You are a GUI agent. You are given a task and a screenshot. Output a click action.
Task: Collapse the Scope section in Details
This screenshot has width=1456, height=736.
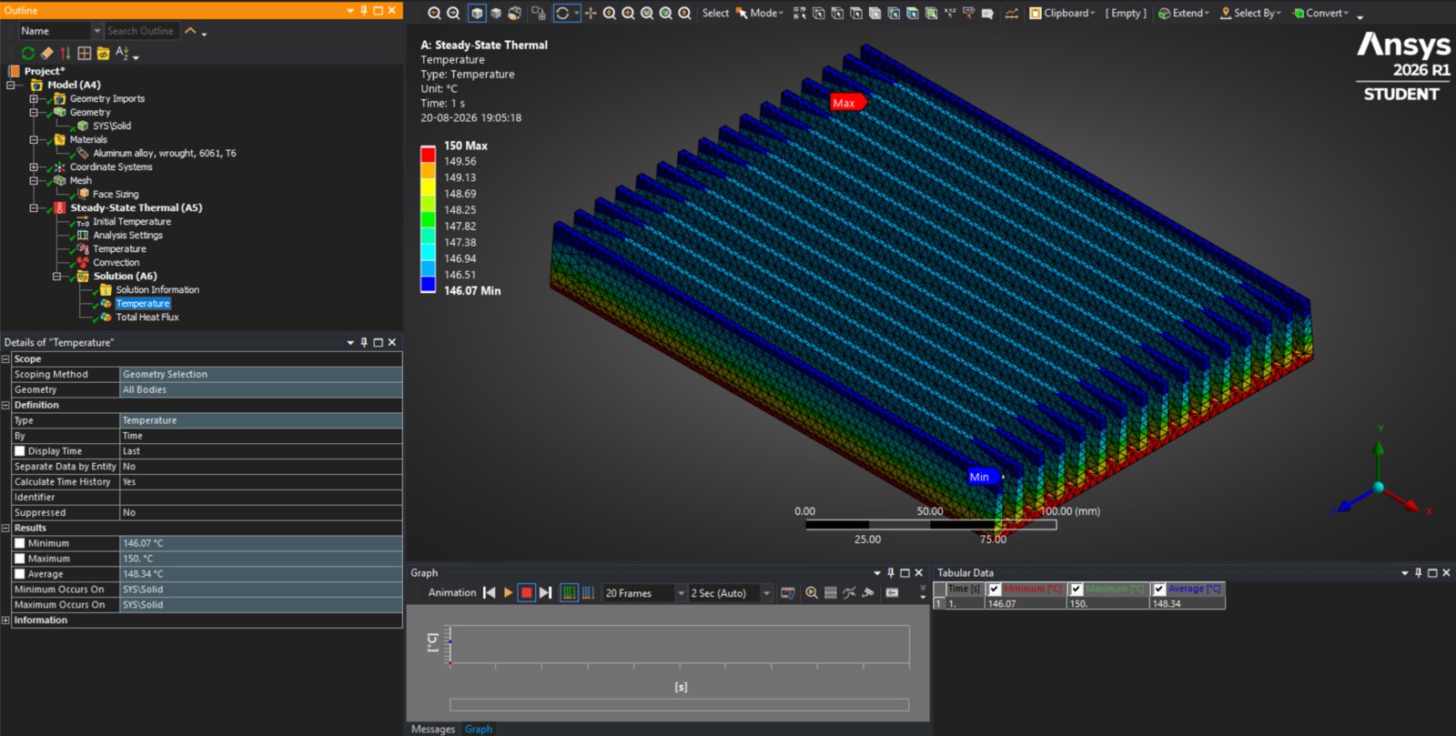pos(5,359)
